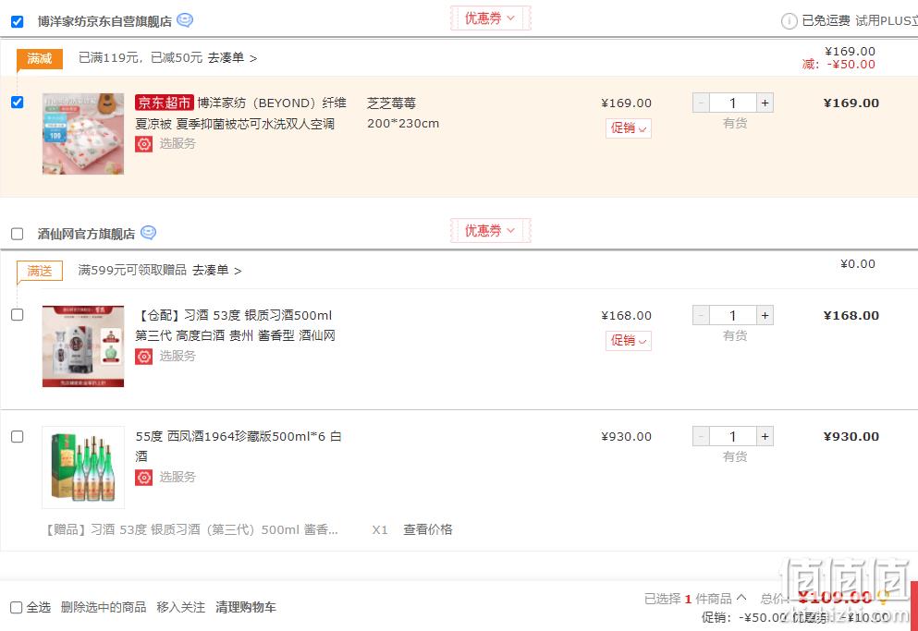
Task: Click service icon under 习酒 53度 item
Action: pyautogui.click(x=144, y=356)
